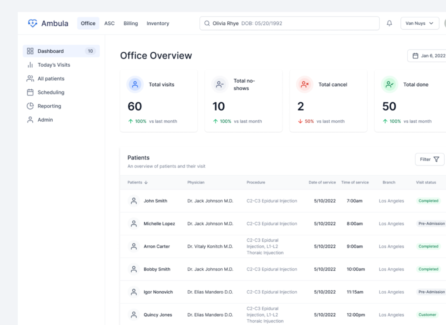Click Quincy Jones's avatar icon

(133, 315)
